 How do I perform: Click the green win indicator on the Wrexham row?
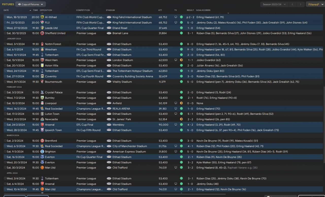181,50
